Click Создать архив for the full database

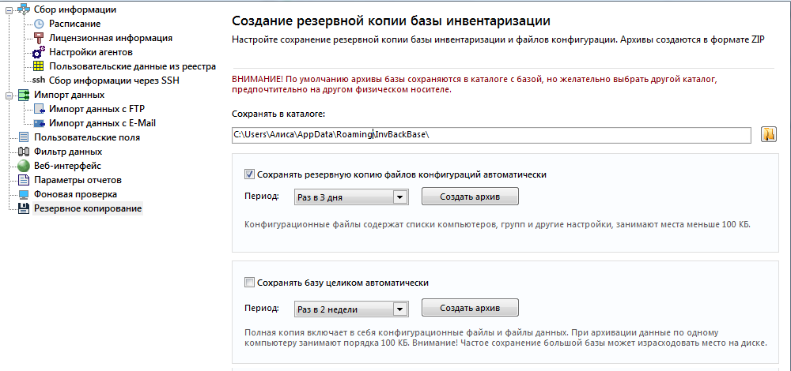coord(470,308)
